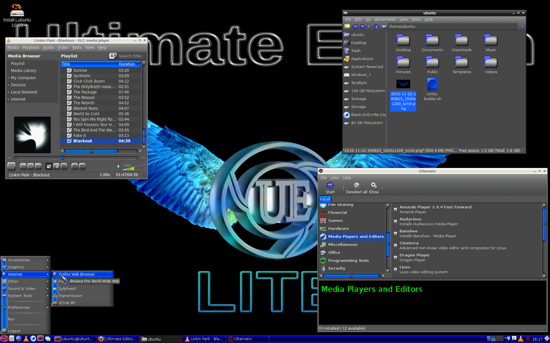This screenshot has height=343, width=550.
Task: Expand the Sound & Video submenu
Action: pyautogui.click(x=26, y=288)
